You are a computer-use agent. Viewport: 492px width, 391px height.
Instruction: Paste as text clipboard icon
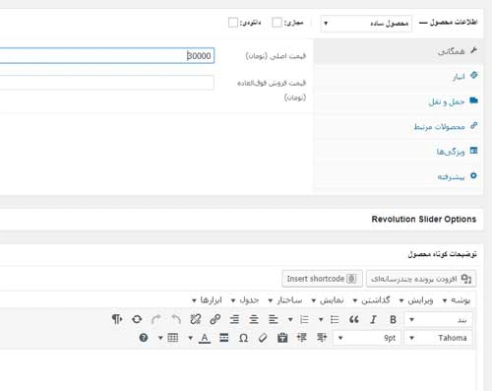pos(282,338)
